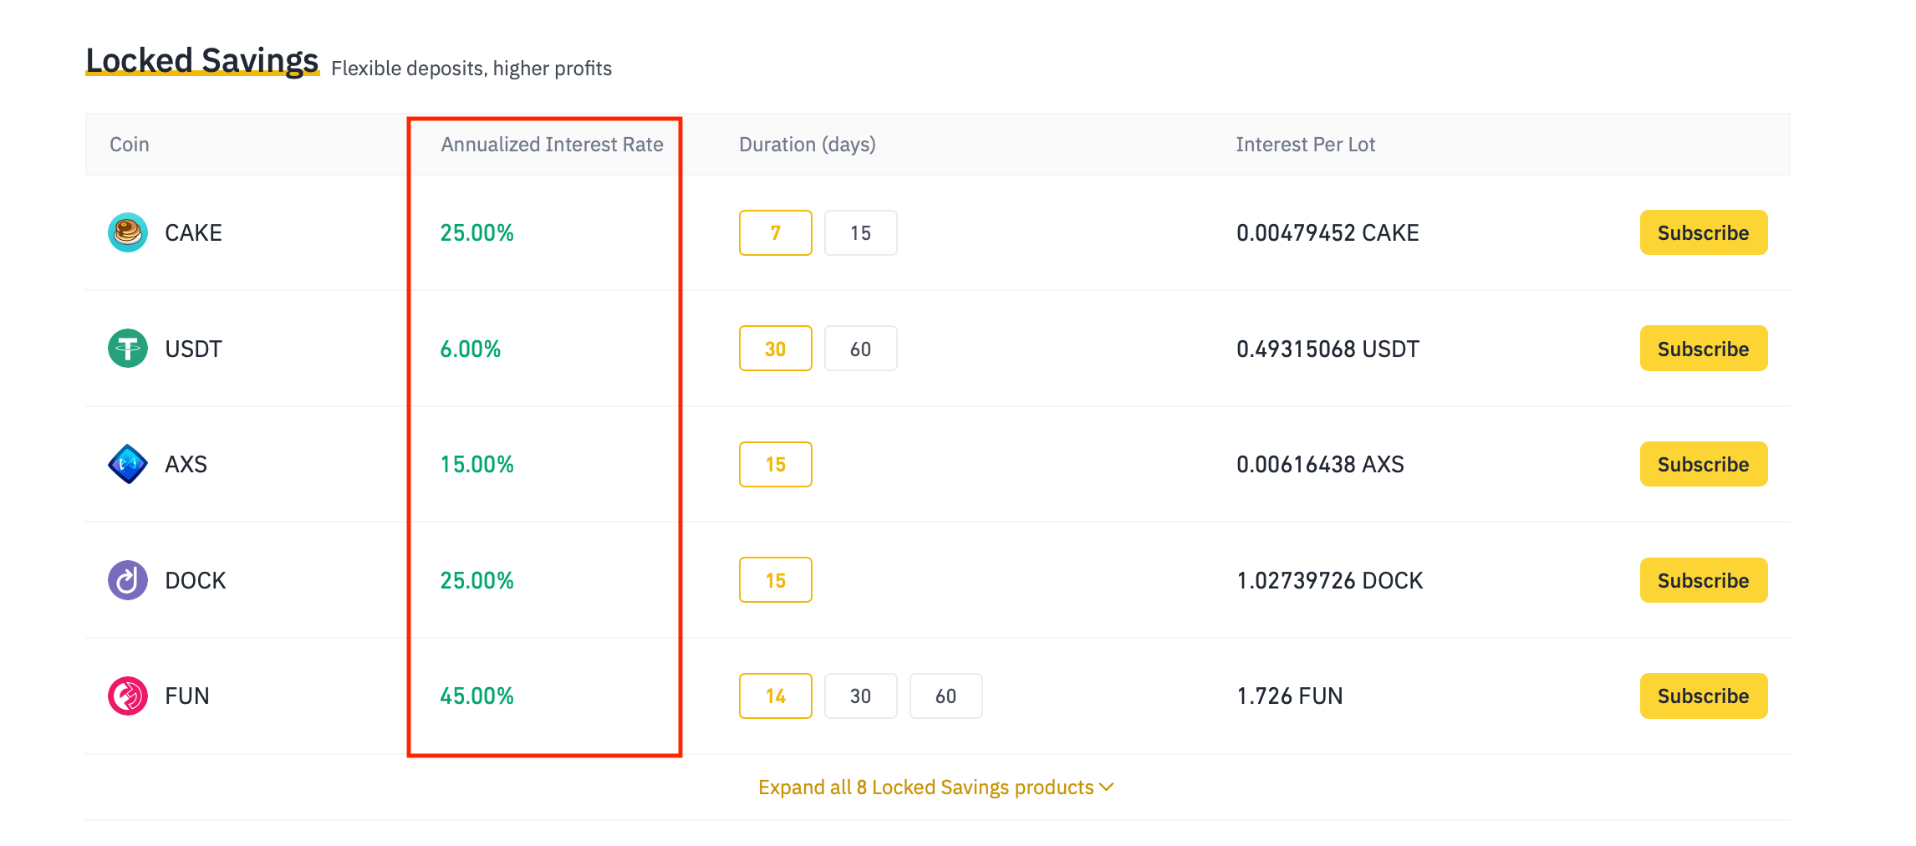Click the FUN token icon
1916x846 pixels.
126,695
